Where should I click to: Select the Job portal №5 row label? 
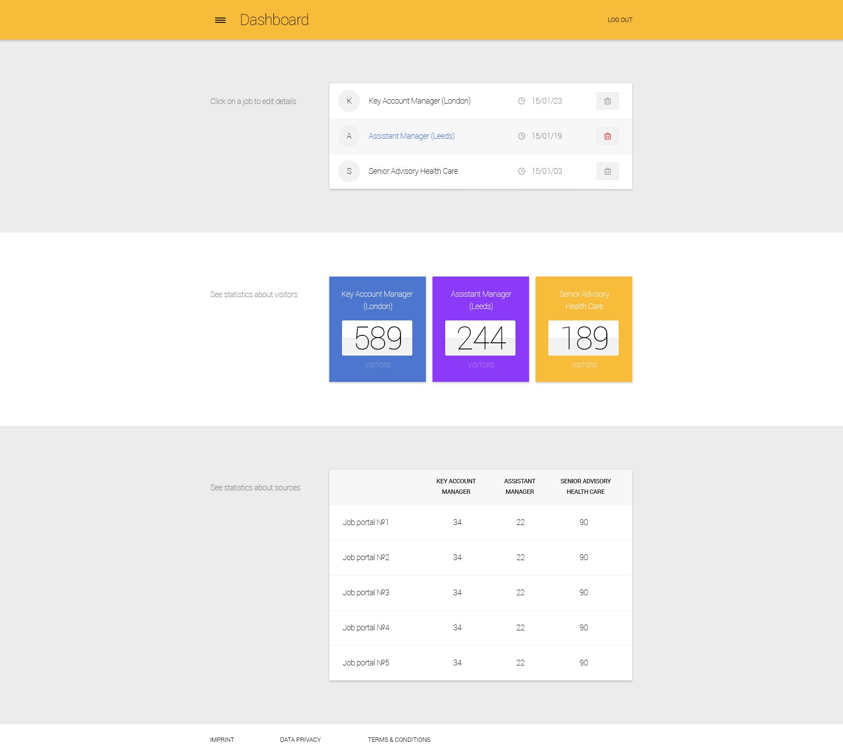point(366,663)
